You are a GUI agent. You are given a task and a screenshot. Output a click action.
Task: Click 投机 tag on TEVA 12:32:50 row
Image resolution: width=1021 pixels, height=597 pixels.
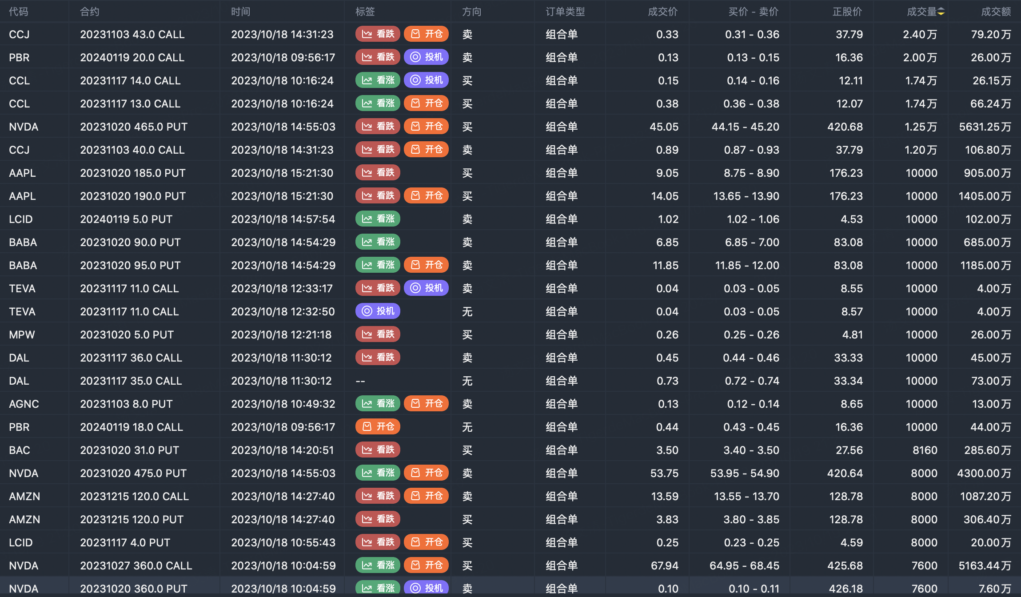click(x=378, y=311)
